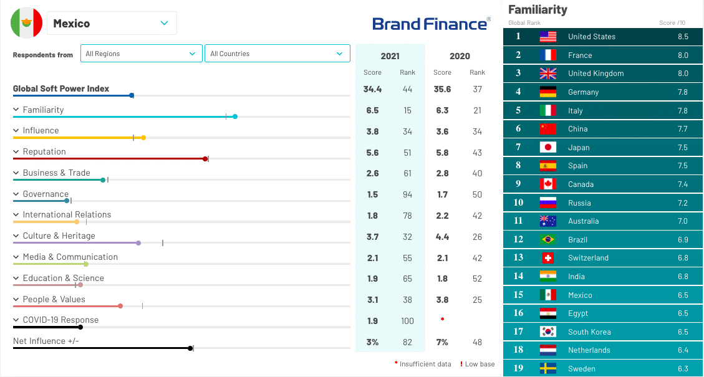Click the Influence yellow slider dot
Image resolution: width=704 pixels, height=377 pixels.
(x=143, y=138)
